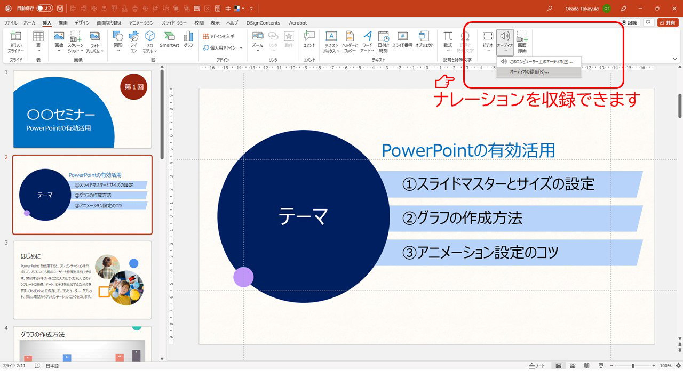This screenshot has width=683, height=371.
Task: Switch to the ホーム (Home) tab
Action: click(30, 23)
